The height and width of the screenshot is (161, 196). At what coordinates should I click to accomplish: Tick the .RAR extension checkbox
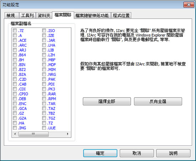44,94
